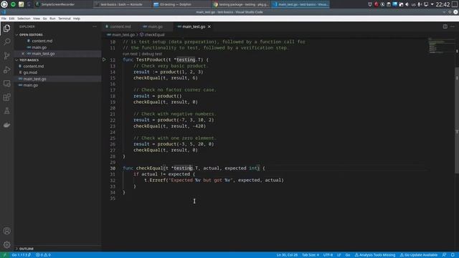
Task: Click Ln 30, Col 28 cursor position
Action: [x=287, y=255]
